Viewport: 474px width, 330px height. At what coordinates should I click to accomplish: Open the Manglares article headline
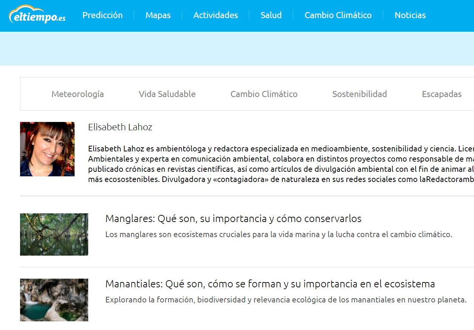click(x=233, y=219)
